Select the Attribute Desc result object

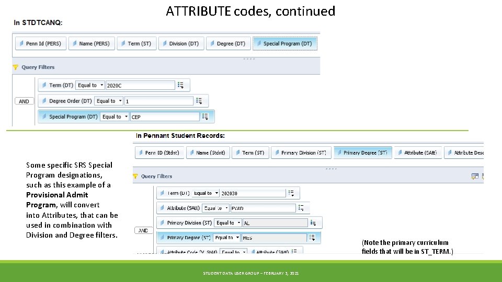[x=464, y=153]
